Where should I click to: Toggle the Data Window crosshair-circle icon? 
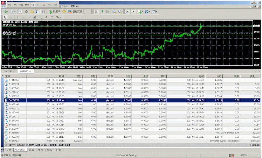coord(26,12)
